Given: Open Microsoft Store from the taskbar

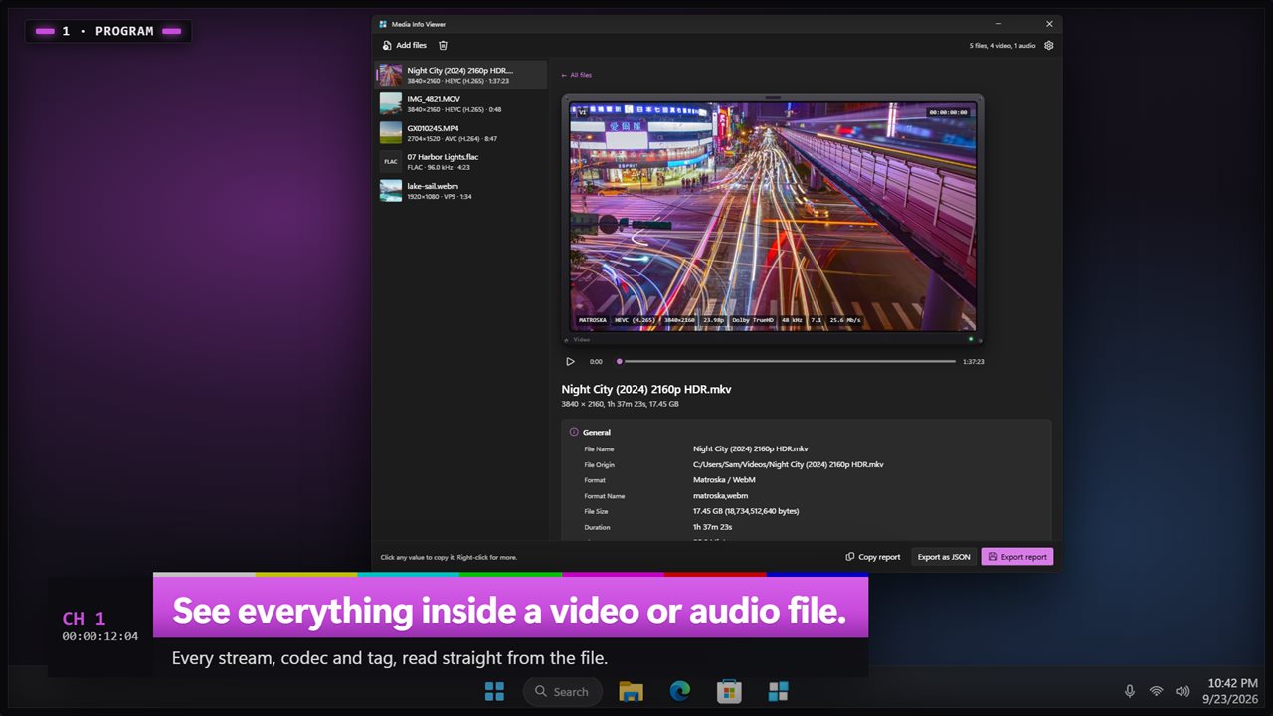Looking at the screenshot, I should [729, 691].
